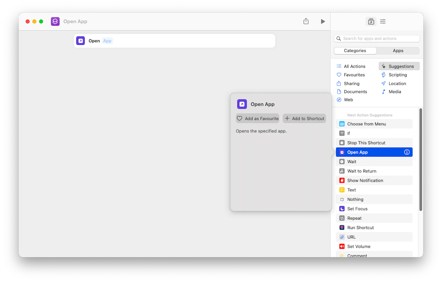Screen dimensions: 442x282
Task: Add Open App as Favourite
Action: click(257, 119)
